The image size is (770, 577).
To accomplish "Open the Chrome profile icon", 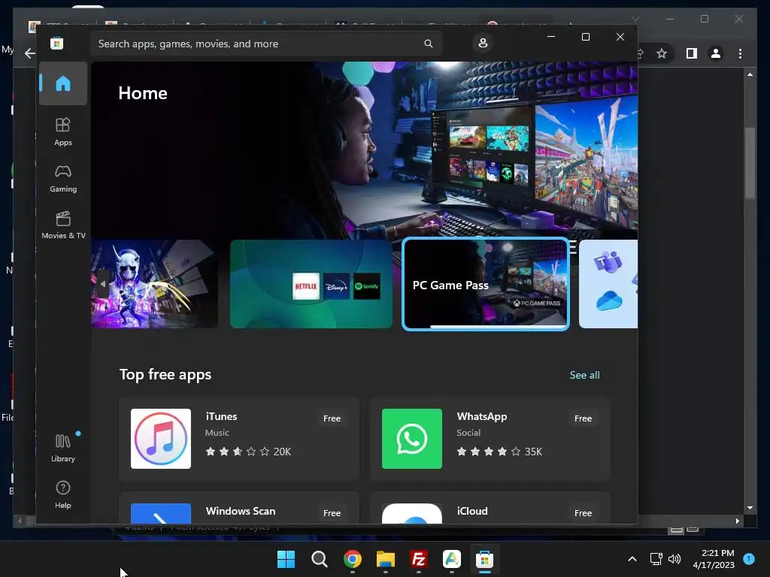I will 716,53.
